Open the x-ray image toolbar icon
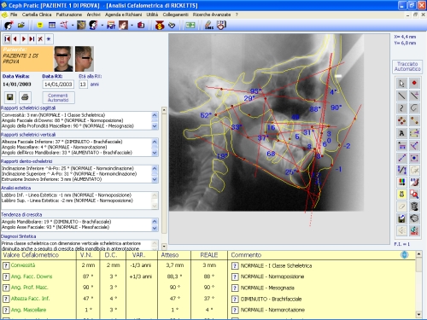The height and width of the screenshot is (320, 427). [81, 26]
